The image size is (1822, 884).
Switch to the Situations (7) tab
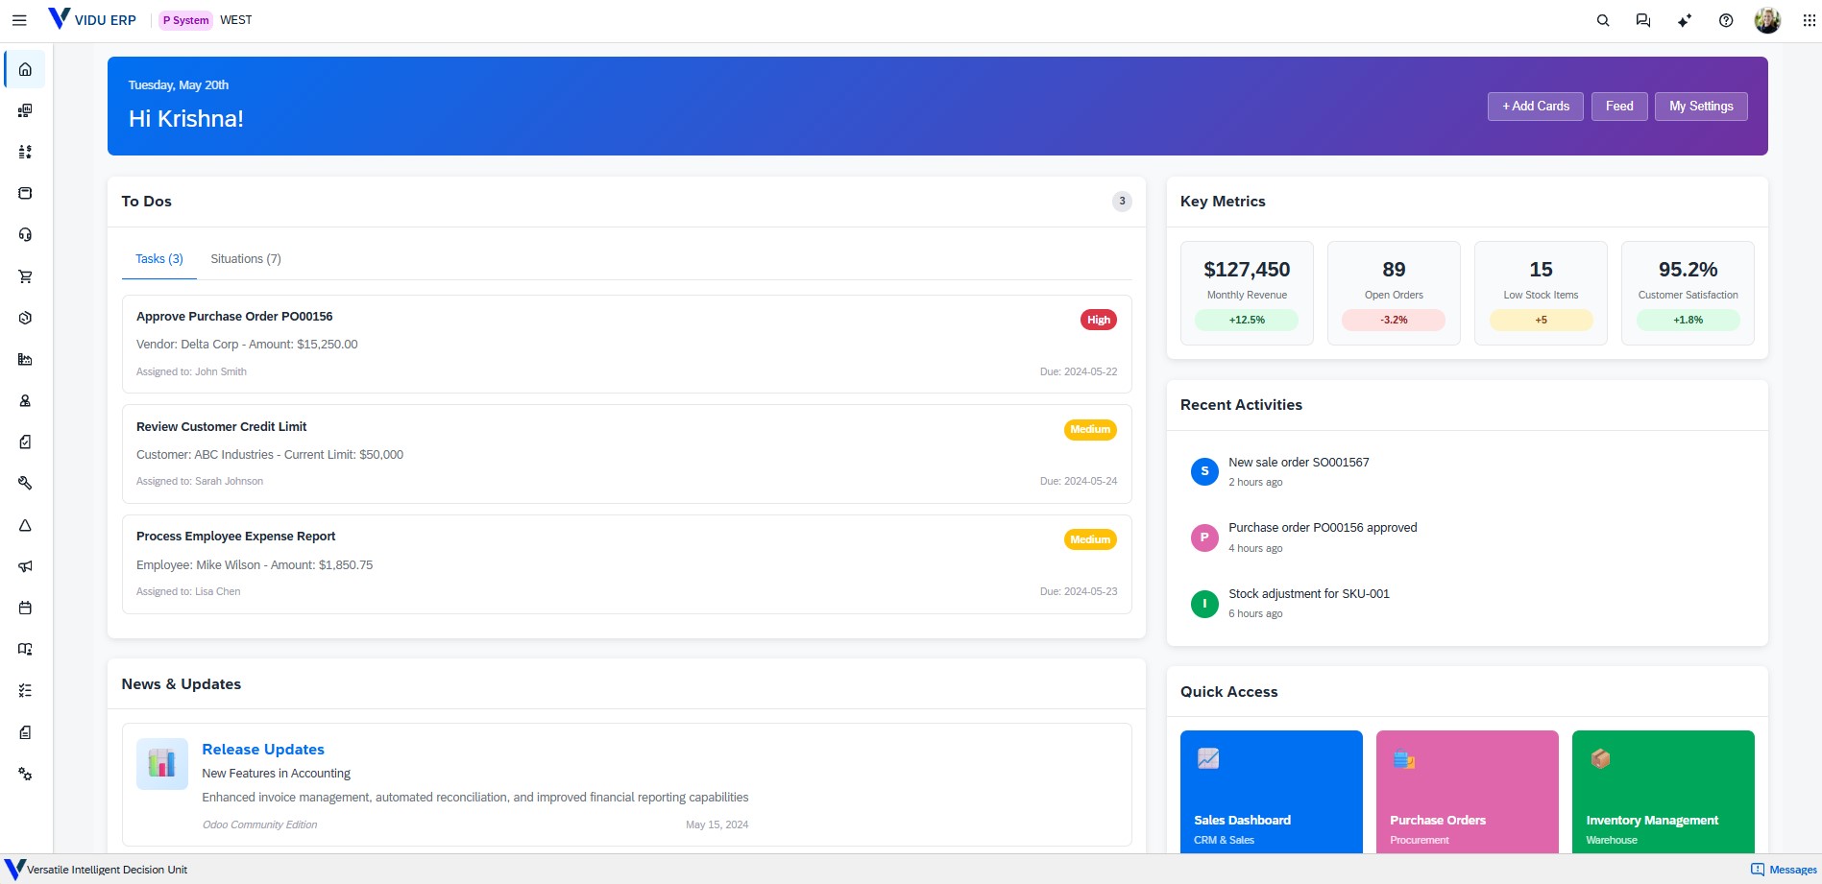pyautogui.click(x=246, y=259)
